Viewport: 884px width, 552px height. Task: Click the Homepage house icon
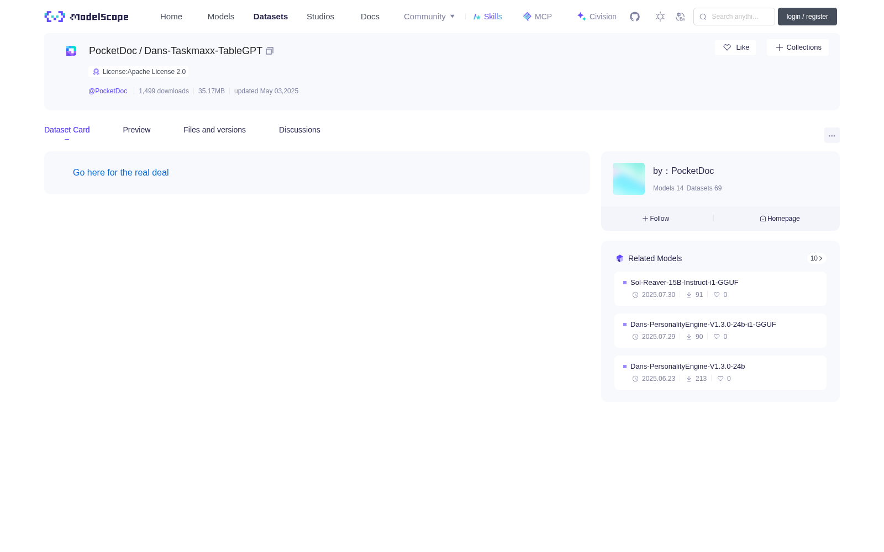coord(763,219)
